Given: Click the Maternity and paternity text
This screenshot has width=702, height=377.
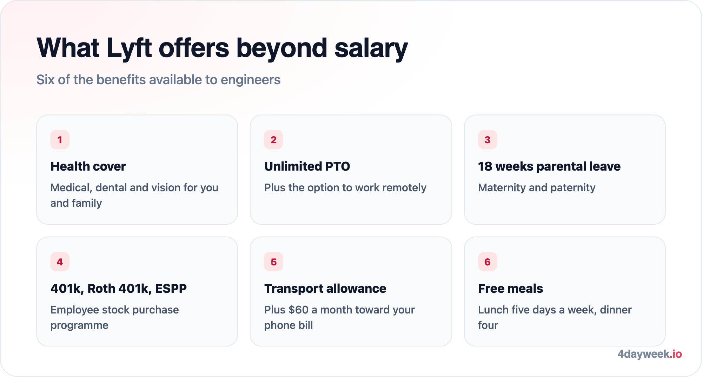Looking at the screenshot, I should (x=537, y=188).
